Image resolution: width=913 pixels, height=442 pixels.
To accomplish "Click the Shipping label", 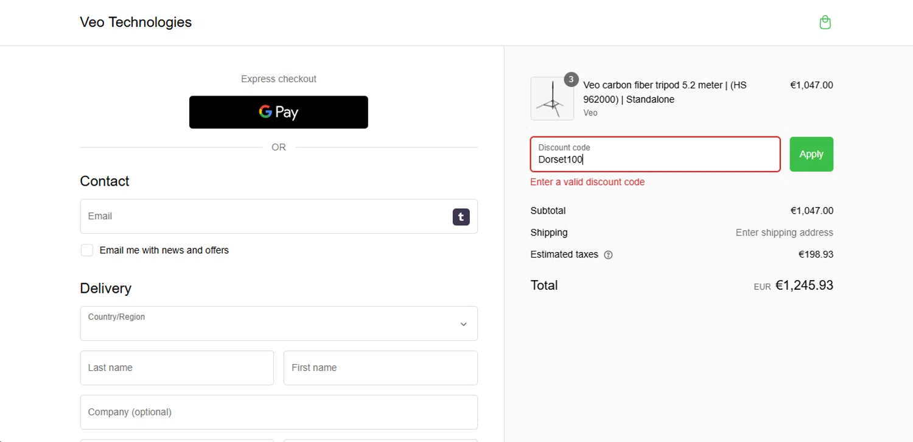I will pyautogui.click(x=549, y=233).
